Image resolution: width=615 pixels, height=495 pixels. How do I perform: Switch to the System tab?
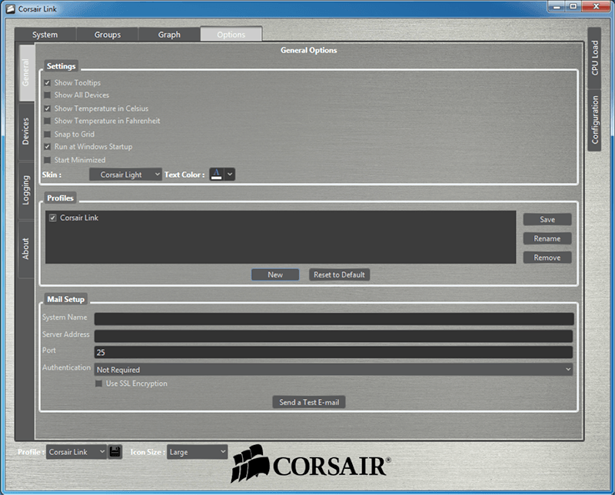[x=45, y=35]
